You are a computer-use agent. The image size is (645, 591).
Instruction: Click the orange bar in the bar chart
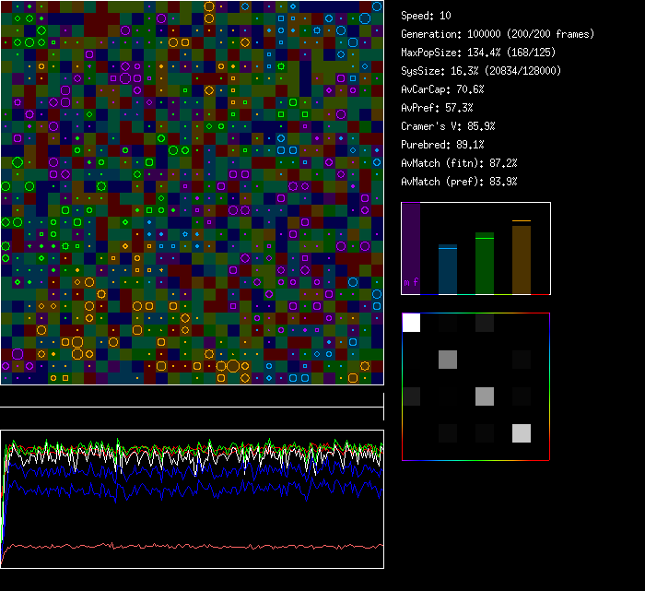pos(522,260)
